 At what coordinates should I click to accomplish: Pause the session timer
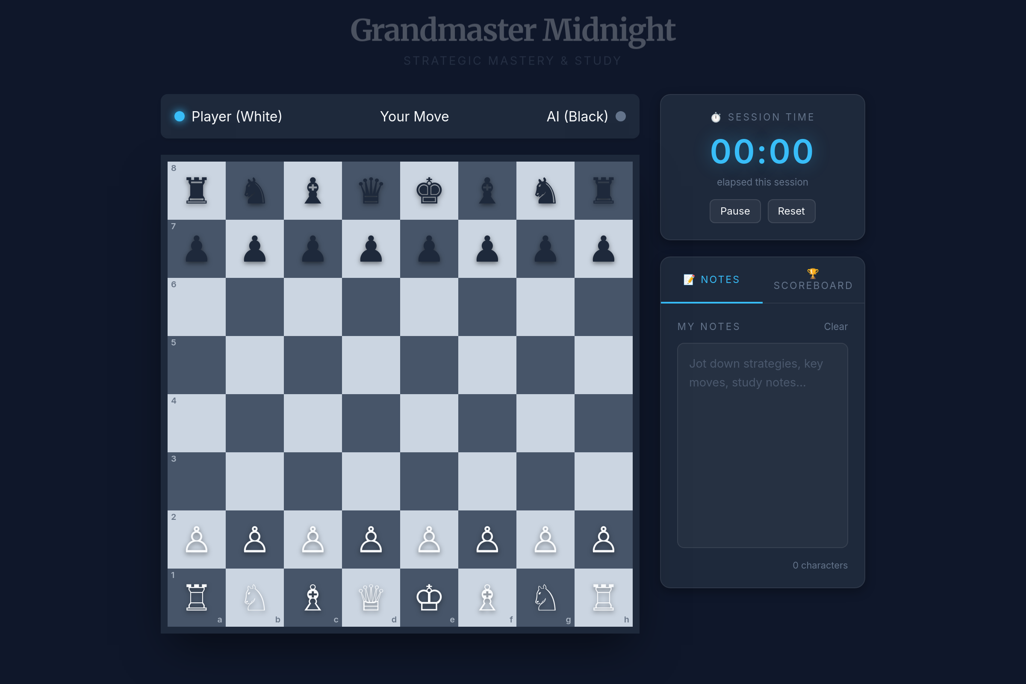pyautogui.click(x=735, y=211)
